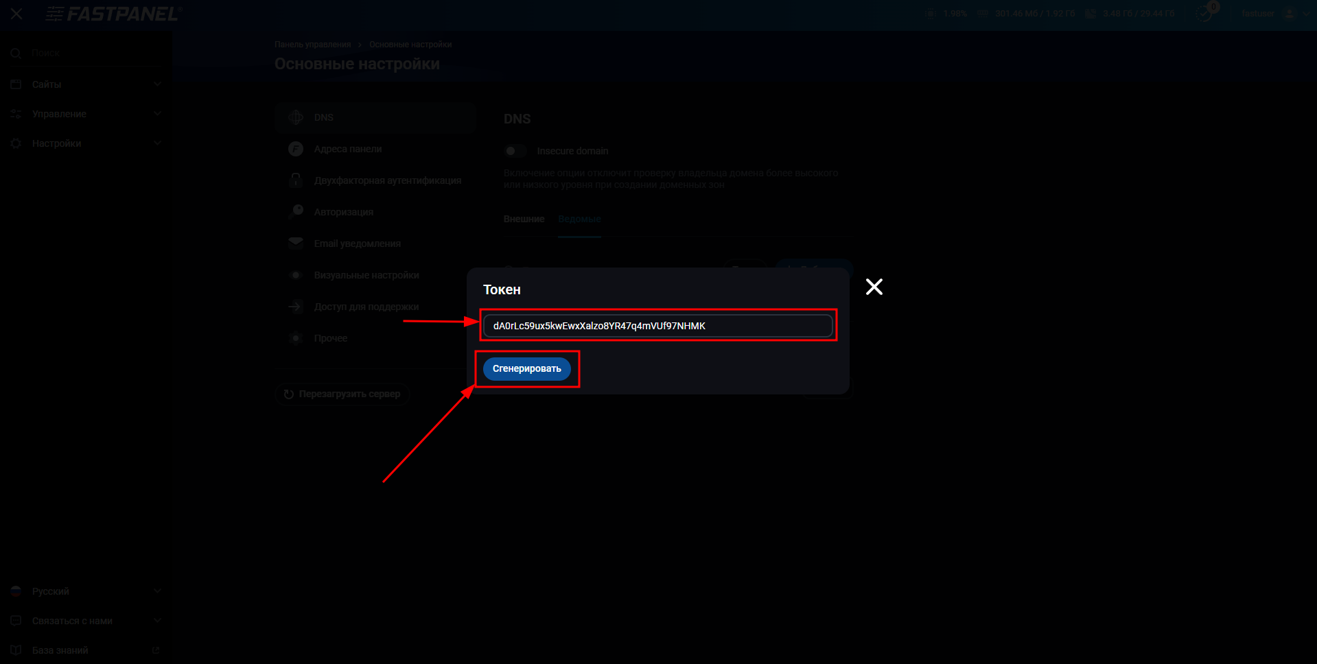This screenshot has width=1317, height=664.
Task: Click the token input field
Action: click(x=657, y=326)
